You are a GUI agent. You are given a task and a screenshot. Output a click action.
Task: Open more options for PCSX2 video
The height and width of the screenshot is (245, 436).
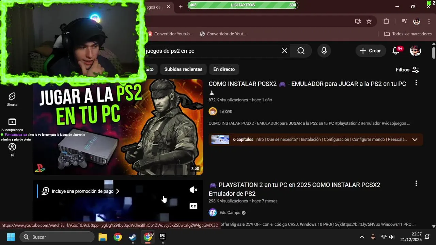(416, 83)
